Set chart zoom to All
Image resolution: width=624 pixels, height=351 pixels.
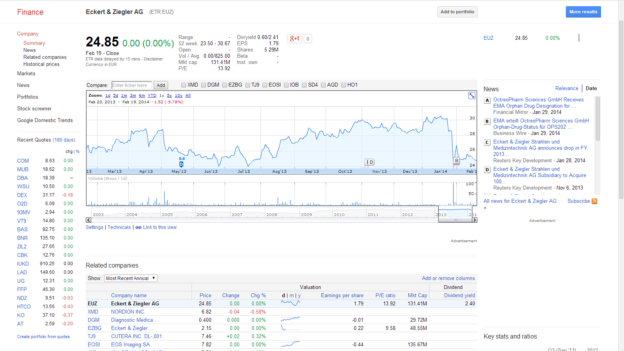pyautogui.click(x=188, y=96)
